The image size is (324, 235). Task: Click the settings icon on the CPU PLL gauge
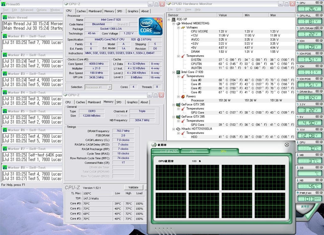(x=317, y=15)
